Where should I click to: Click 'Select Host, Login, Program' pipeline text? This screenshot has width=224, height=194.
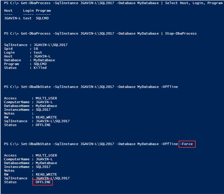[x=194, y=3]
